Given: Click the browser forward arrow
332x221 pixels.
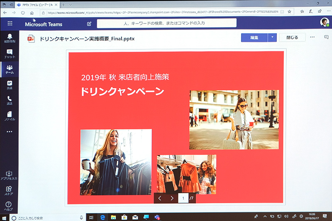Looking at the screenshot, I should coord(14,13).
